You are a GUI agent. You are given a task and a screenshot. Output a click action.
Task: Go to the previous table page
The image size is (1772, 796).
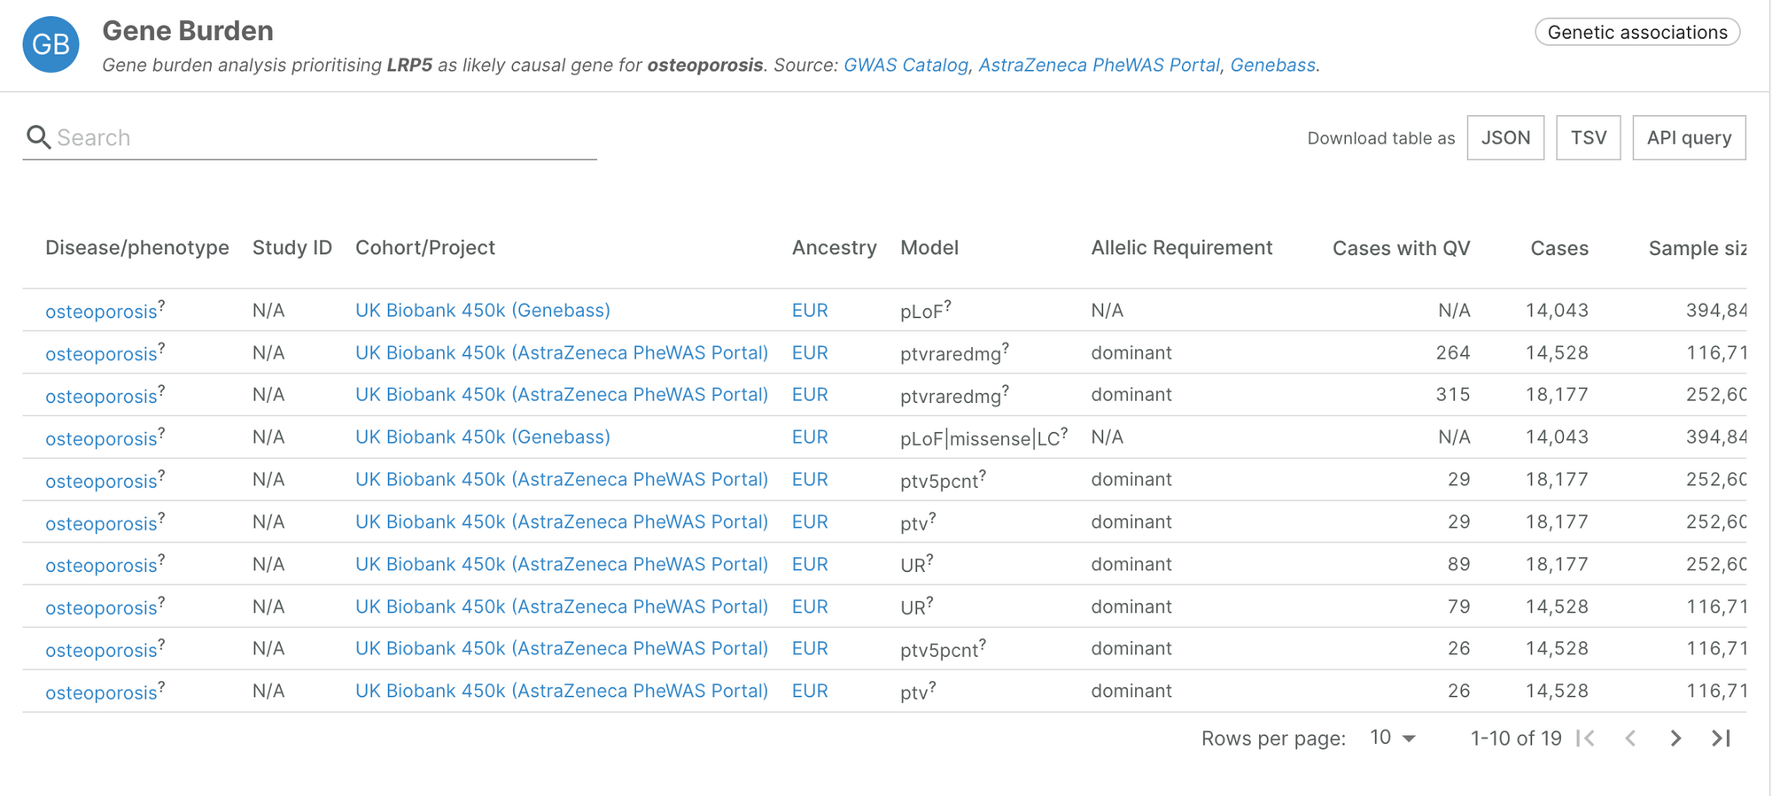(x=1630, y=738)
